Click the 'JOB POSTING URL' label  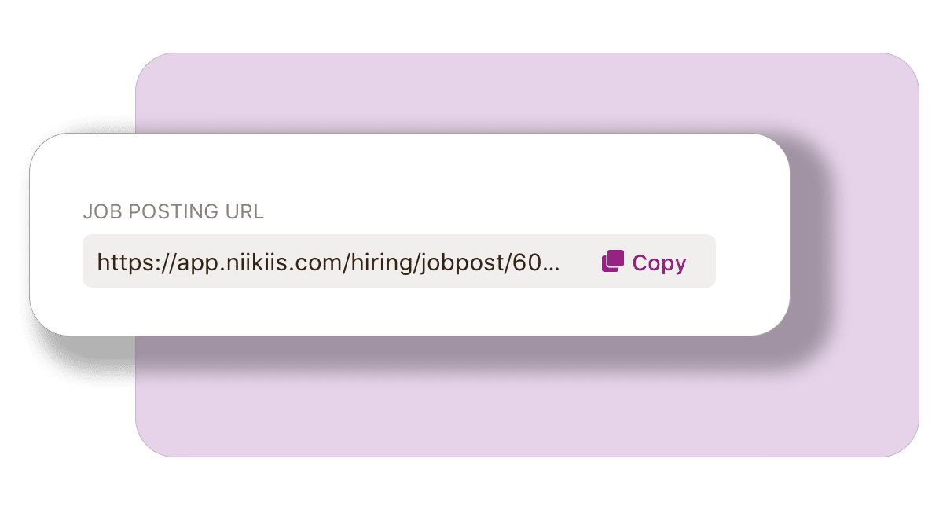(x=174, y=211)
